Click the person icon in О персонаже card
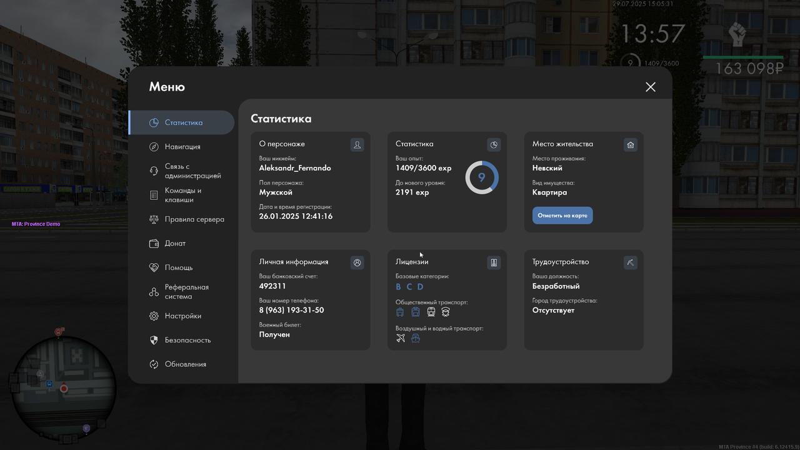Image resolution: width=800 pixels, height=450 pixels. coord(357,145)
